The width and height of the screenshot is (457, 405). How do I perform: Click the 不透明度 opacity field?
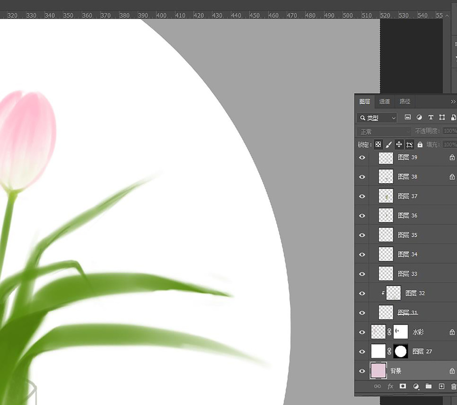coord(450,131)
